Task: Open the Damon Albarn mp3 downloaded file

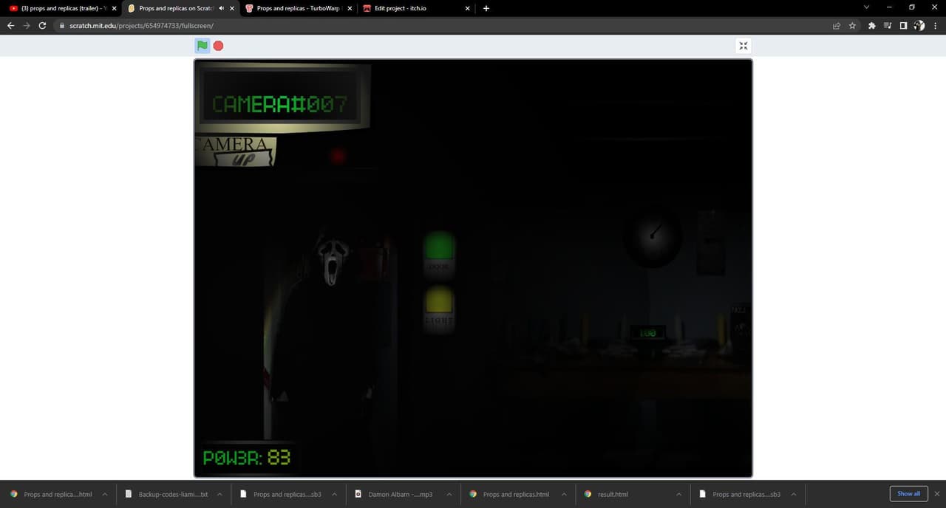Action: click(x=395, y=494)
